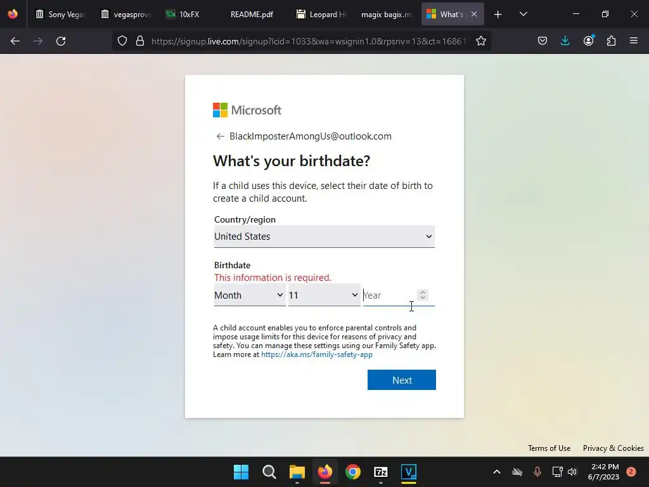Click the microphone tray icon

[537, 472]
